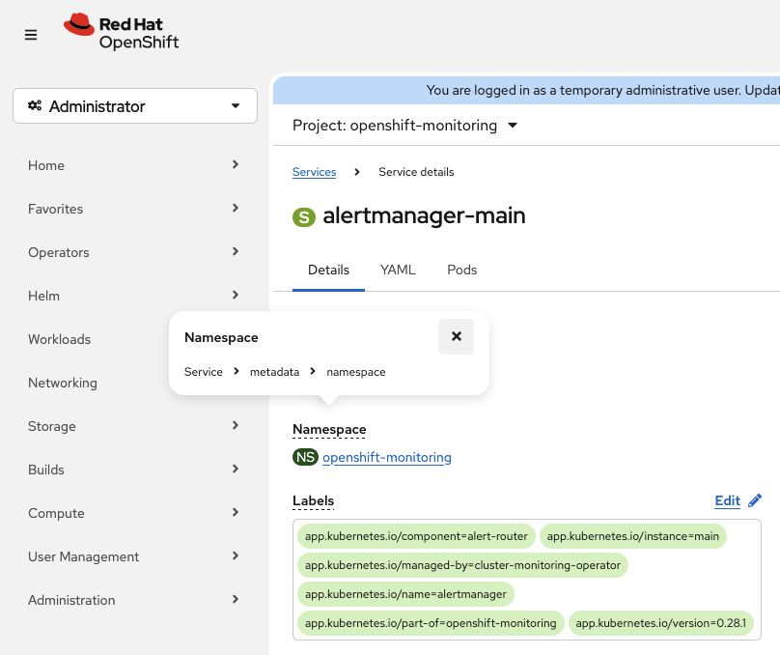The height and width of the screenshot is (655, 780).
Task: Open the openshift-monitoring namespace link
Action: [x=387, y=457]
